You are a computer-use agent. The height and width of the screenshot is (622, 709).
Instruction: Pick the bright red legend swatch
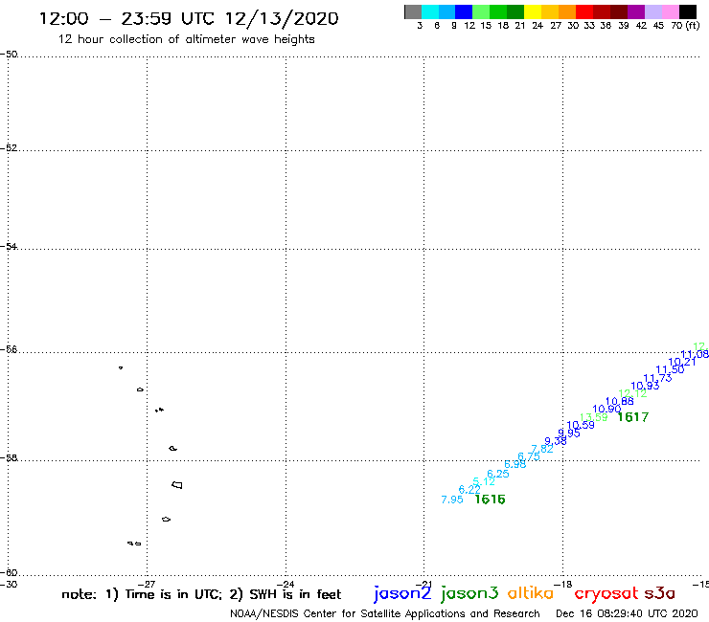[584, 11]
